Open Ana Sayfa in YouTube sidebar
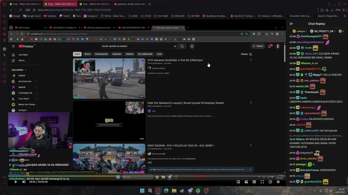 23,55
